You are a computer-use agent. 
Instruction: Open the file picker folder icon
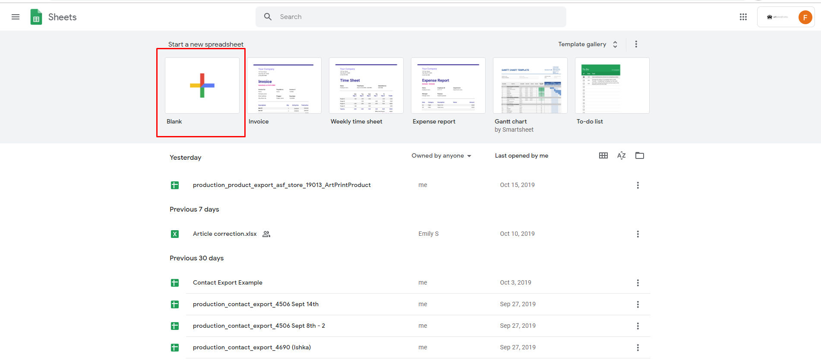639,155
